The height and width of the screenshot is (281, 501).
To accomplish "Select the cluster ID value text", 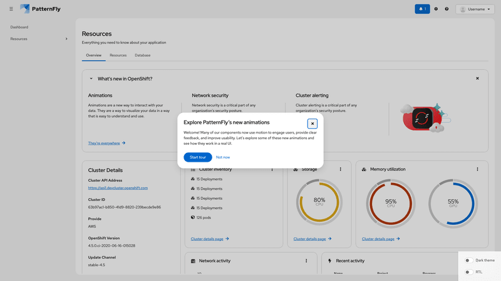I will pyautogui.click(x=124, y=207).
